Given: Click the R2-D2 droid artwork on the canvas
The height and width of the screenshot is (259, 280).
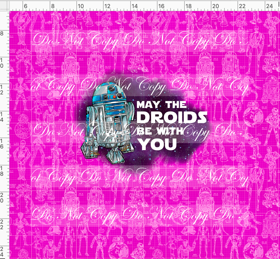Looking at the screenshot, I should coord(107,123).
